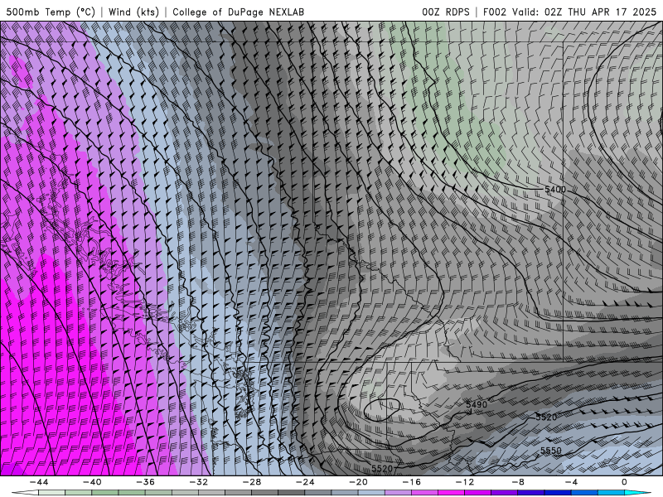The width and height of the screenshot is (663, 497).
Task: Click the -12 colorbar tick label
Action: pyautogui.click(x=465, y=482)
